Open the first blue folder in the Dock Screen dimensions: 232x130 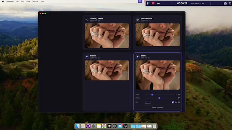[x=133, y=126]
